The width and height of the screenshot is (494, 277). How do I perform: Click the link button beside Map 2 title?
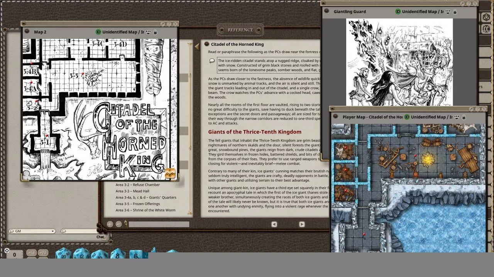(x=27, y=32)
